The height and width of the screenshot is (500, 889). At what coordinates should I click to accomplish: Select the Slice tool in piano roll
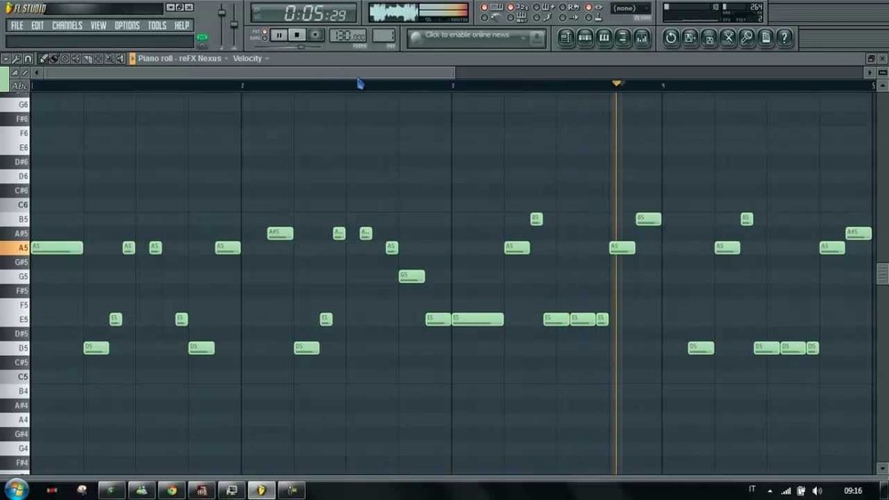coord(87,59)
